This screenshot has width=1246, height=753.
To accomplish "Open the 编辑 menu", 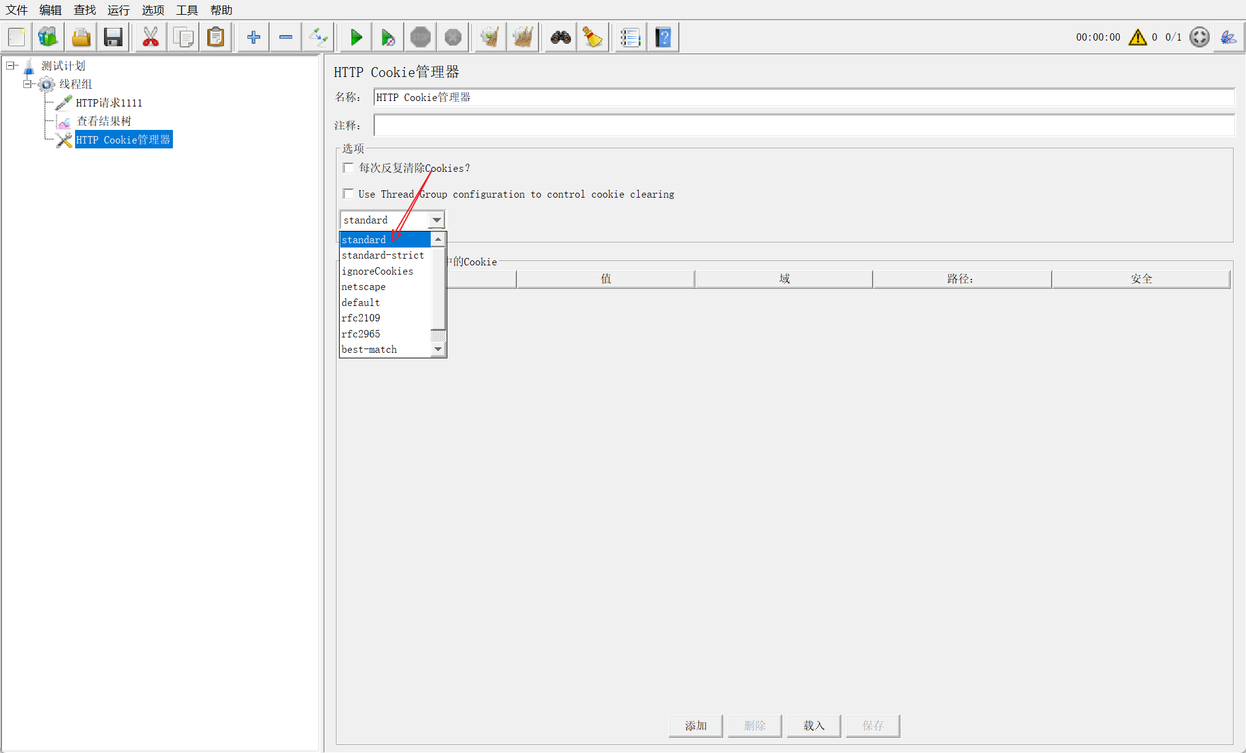I will tap(50, 10).
